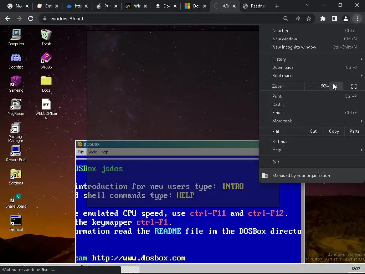Open the Docs folder icon
This screenshot has width=365, height=274.
pyautogui.click(x=46, y=84)
